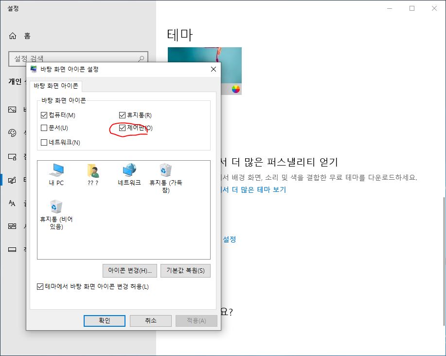Click the blue 설정 link in Settings window
446x356 pixels.
coord(229,240)
